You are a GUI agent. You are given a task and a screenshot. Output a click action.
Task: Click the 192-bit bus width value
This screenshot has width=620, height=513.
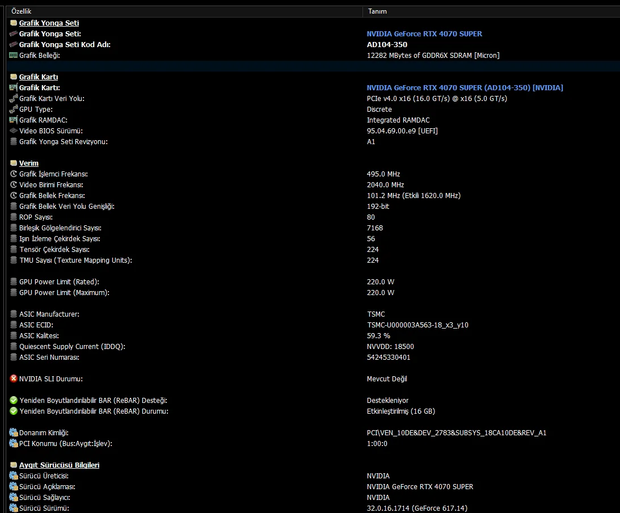[x=378, y=207]
